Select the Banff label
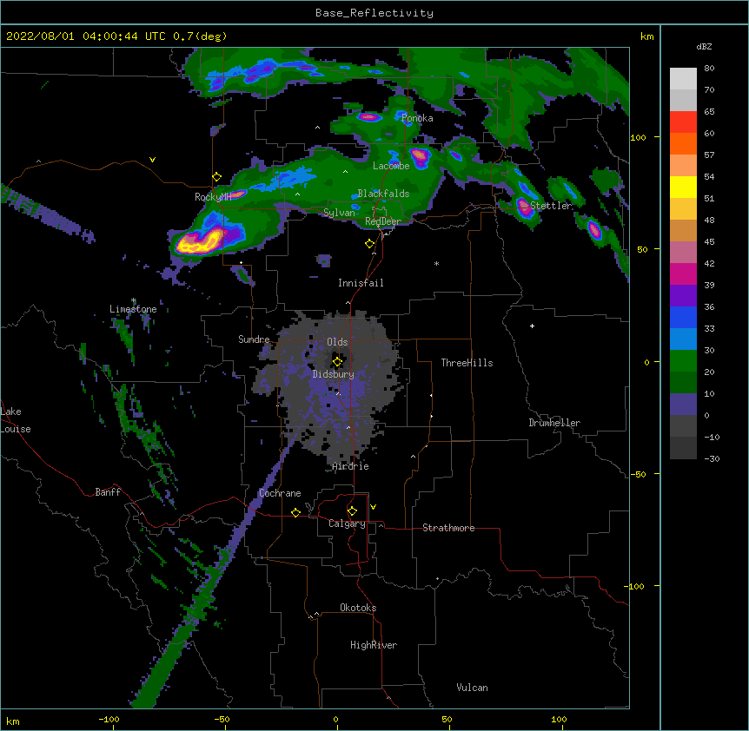The width and height of the screenshot is (749, 731). pyautogui.click(x=108, y=492)
